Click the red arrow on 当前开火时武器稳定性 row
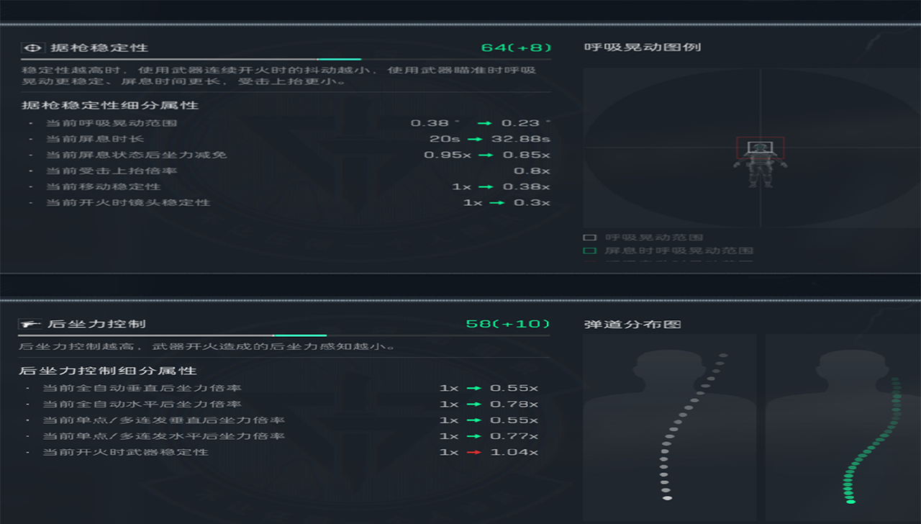Image resolution: width=921 pixels, height=524 pixels. [473, 452]
